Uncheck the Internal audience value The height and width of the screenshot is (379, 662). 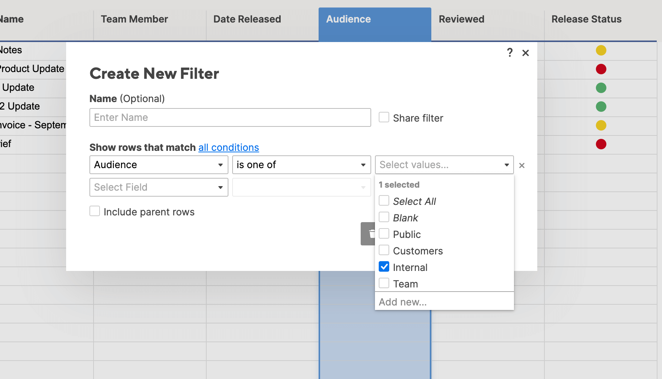(384, 266)
